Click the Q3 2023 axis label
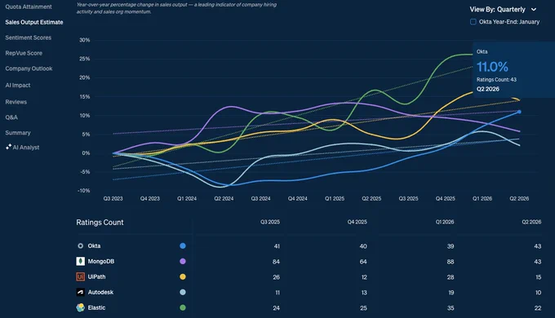Viewport: 555px width, 318px height. point(113,199)
